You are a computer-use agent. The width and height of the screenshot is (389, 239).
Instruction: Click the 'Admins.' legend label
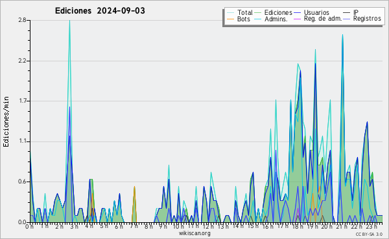[x=276, y=19]
